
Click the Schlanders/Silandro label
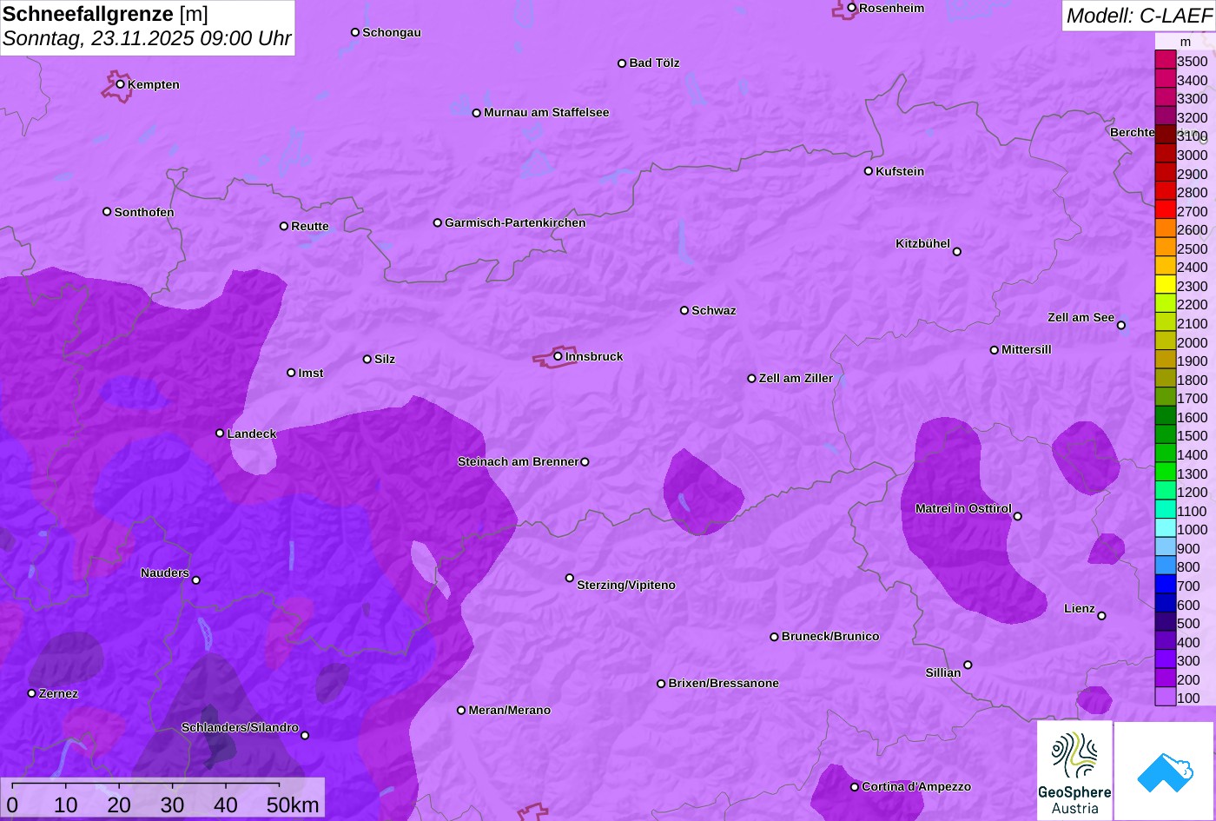pyautogui.click(x=240, y=727)
